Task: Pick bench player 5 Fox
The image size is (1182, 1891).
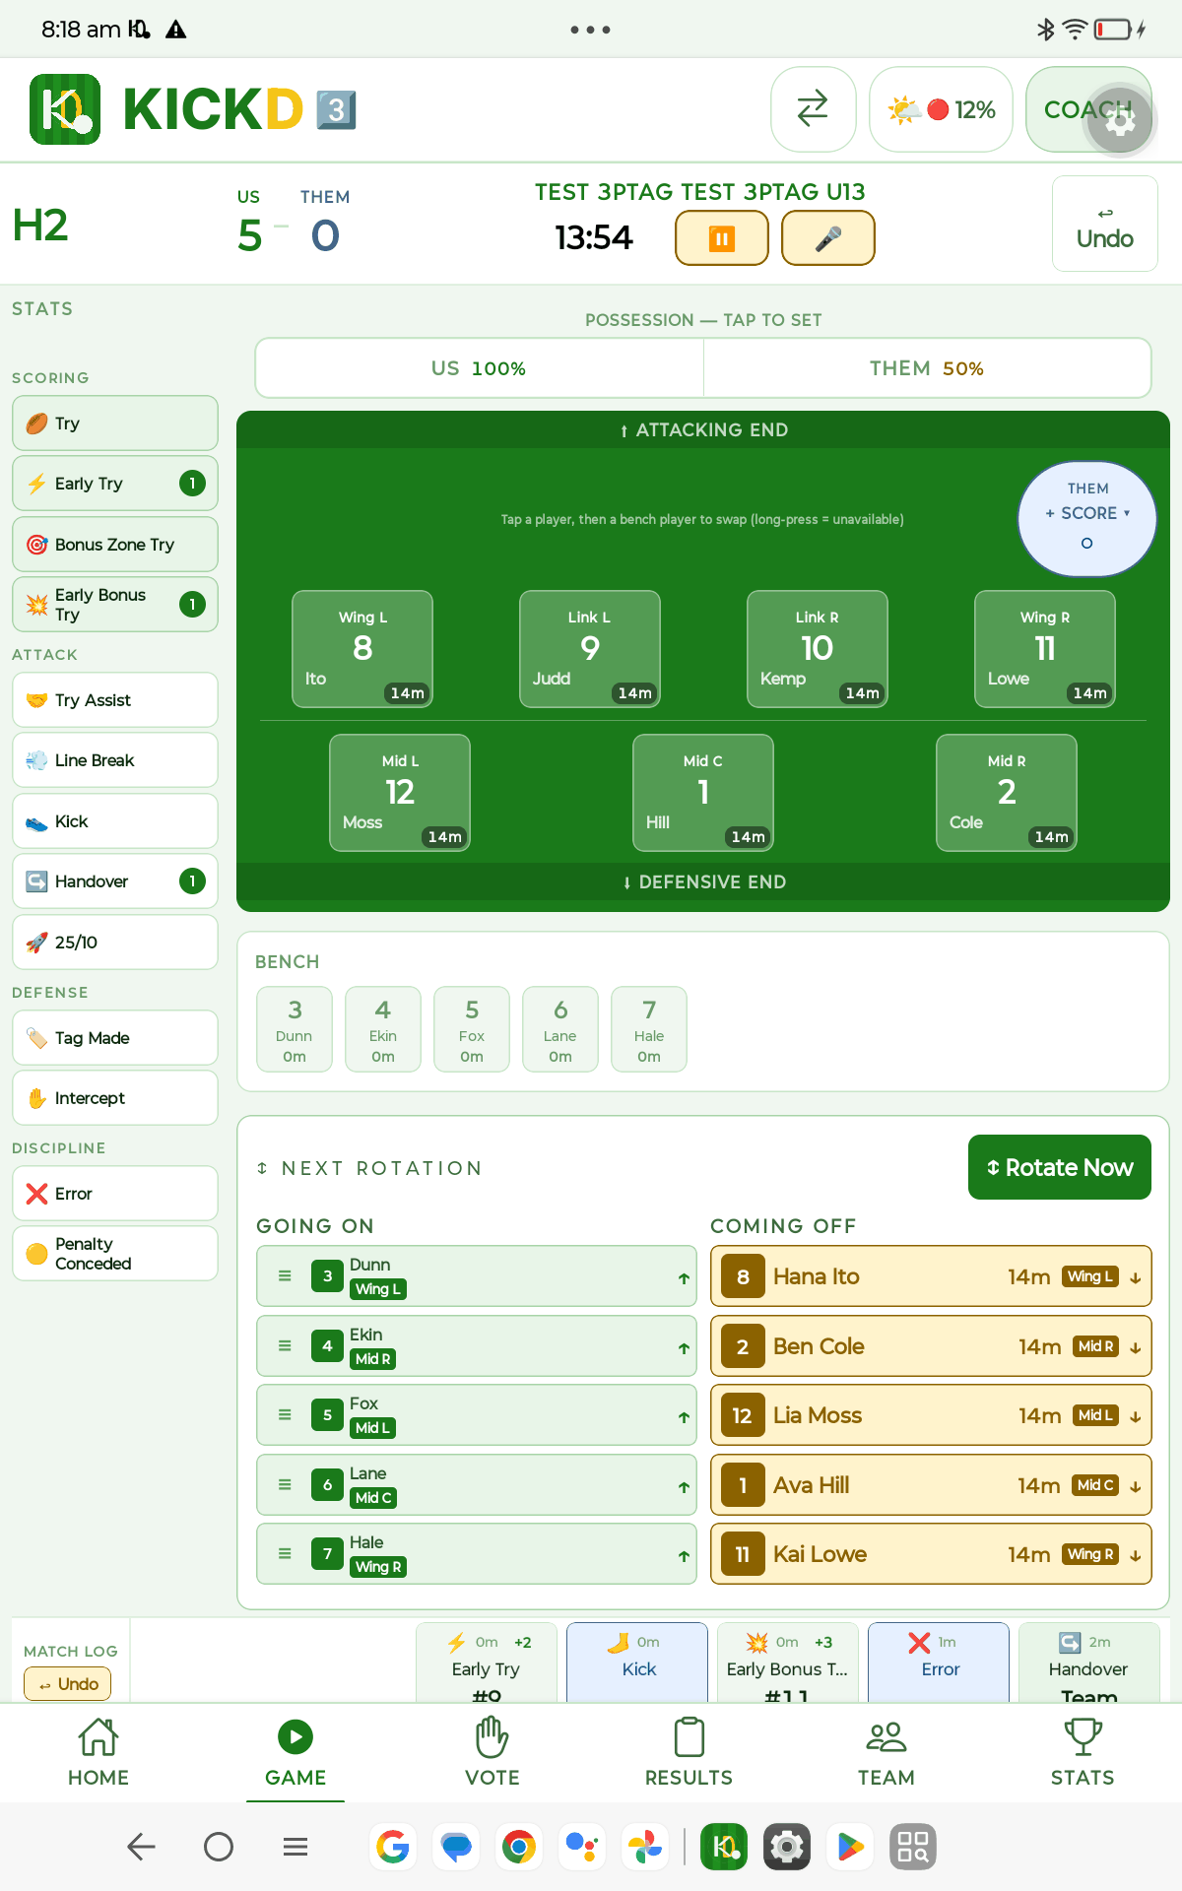Action: point(472,1029)
